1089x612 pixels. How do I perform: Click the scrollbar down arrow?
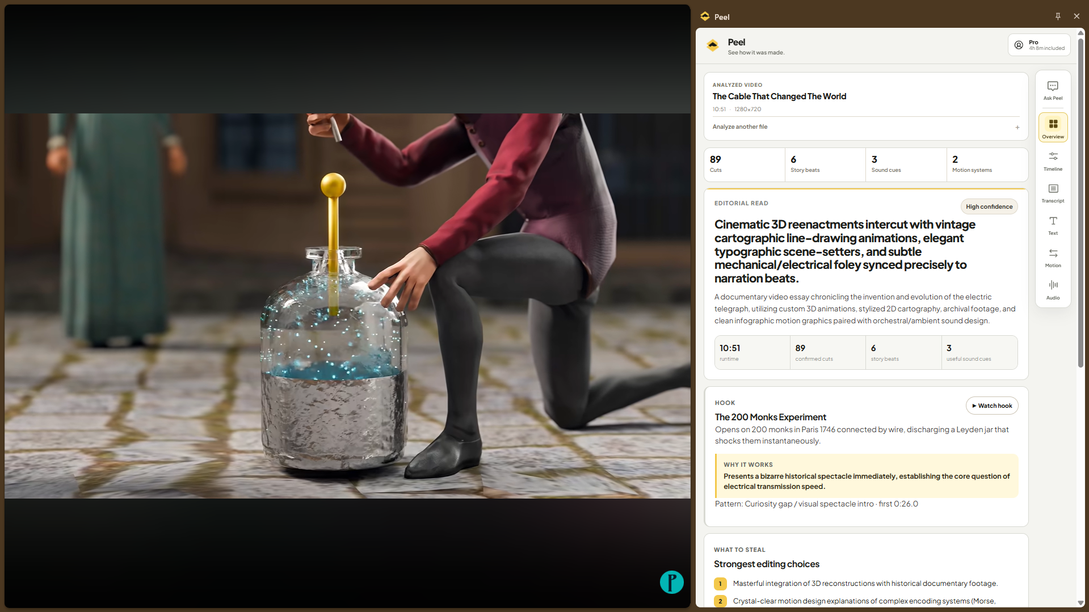pos(1080,603)
